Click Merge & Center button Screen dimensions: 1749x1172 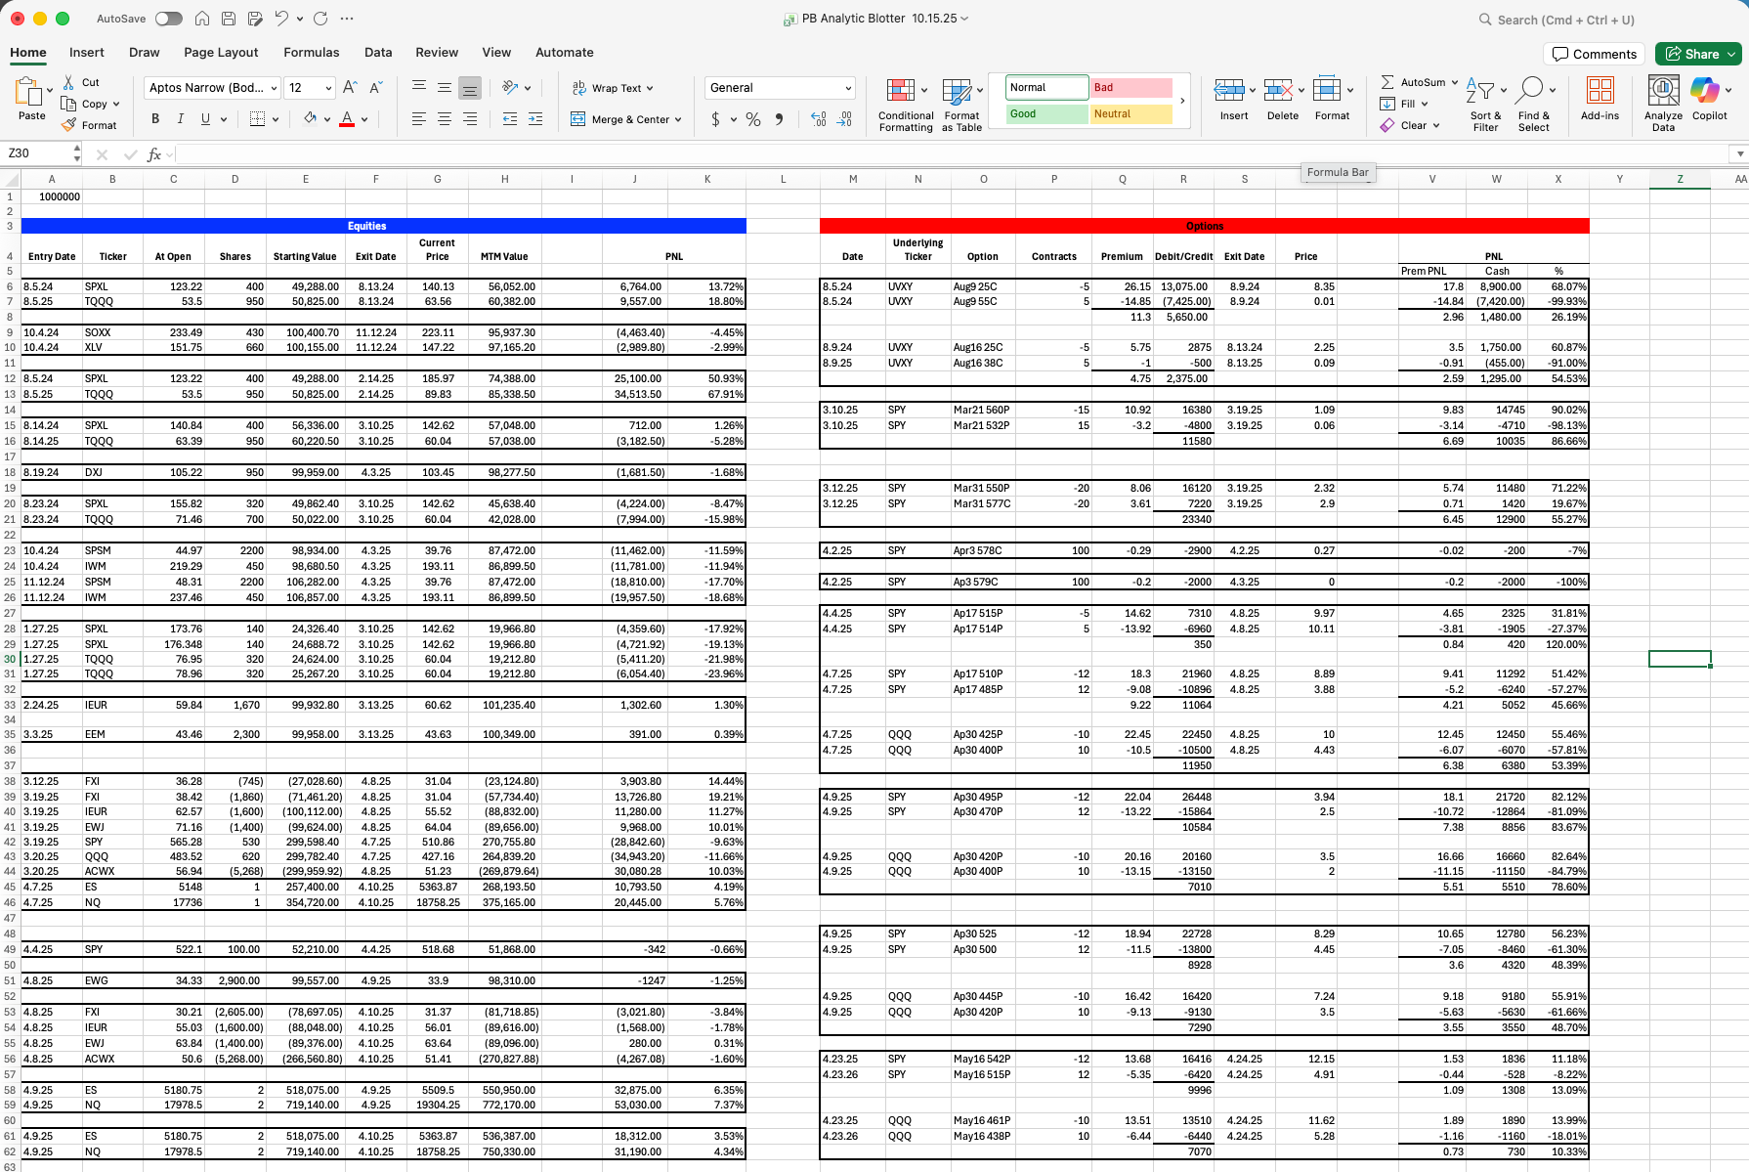point(625,119)
